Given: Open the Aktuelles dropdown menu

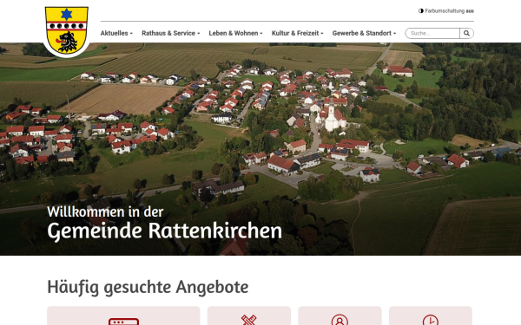Looking at the screenshot, I should coord(116,33).
